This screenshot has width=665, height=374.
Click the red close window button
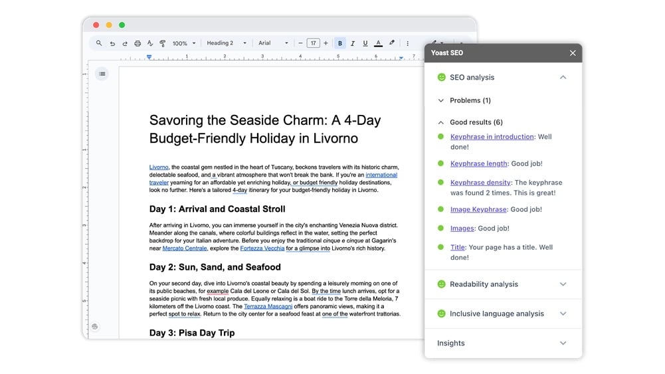(x=96, y=25)
